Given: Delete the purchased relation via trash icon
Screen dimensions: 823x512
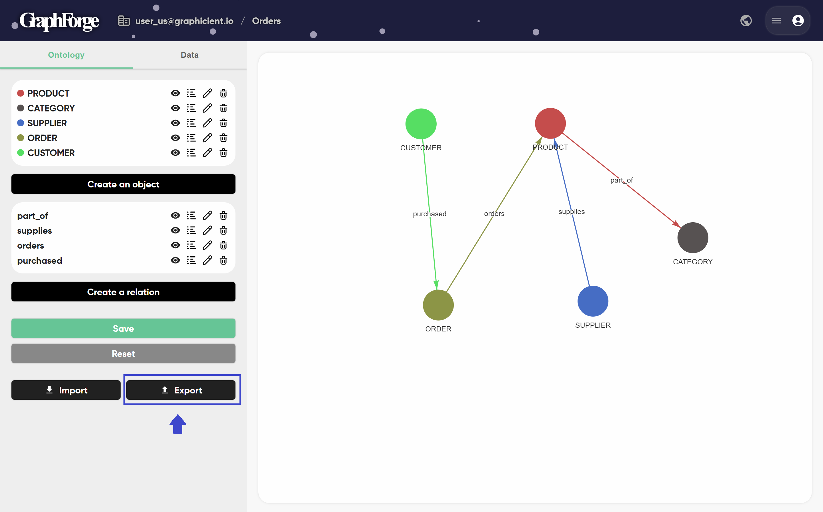Looking at the screenshot, I should [x=223, y=260].
